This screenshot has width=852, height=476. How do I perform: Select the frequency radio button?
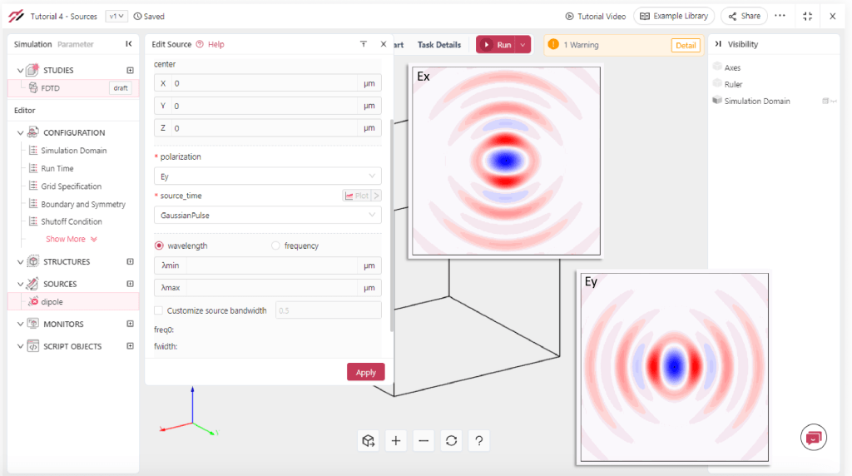(275, 245)
